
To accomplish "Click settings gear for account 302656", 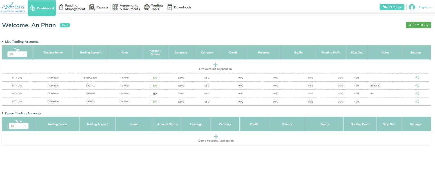I will coord(417,94).
